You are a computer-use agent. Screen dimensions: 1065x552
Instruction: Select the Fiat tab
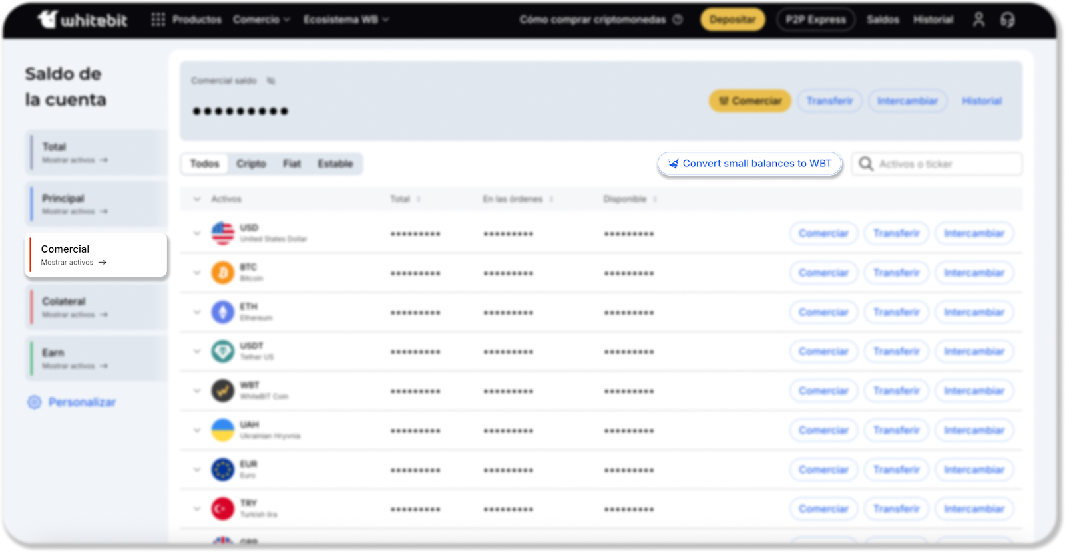pyautogui.click(x=292, y=164)
